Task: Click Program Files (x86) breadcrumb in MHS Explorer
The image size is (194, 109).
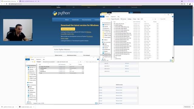Action: click(115, 19)
